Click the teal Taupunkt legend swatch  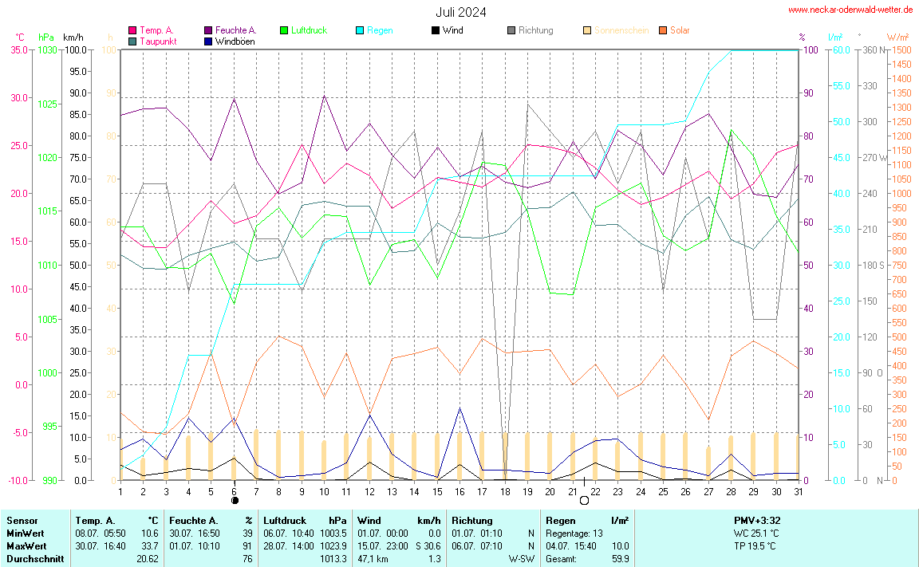[132, 41]
